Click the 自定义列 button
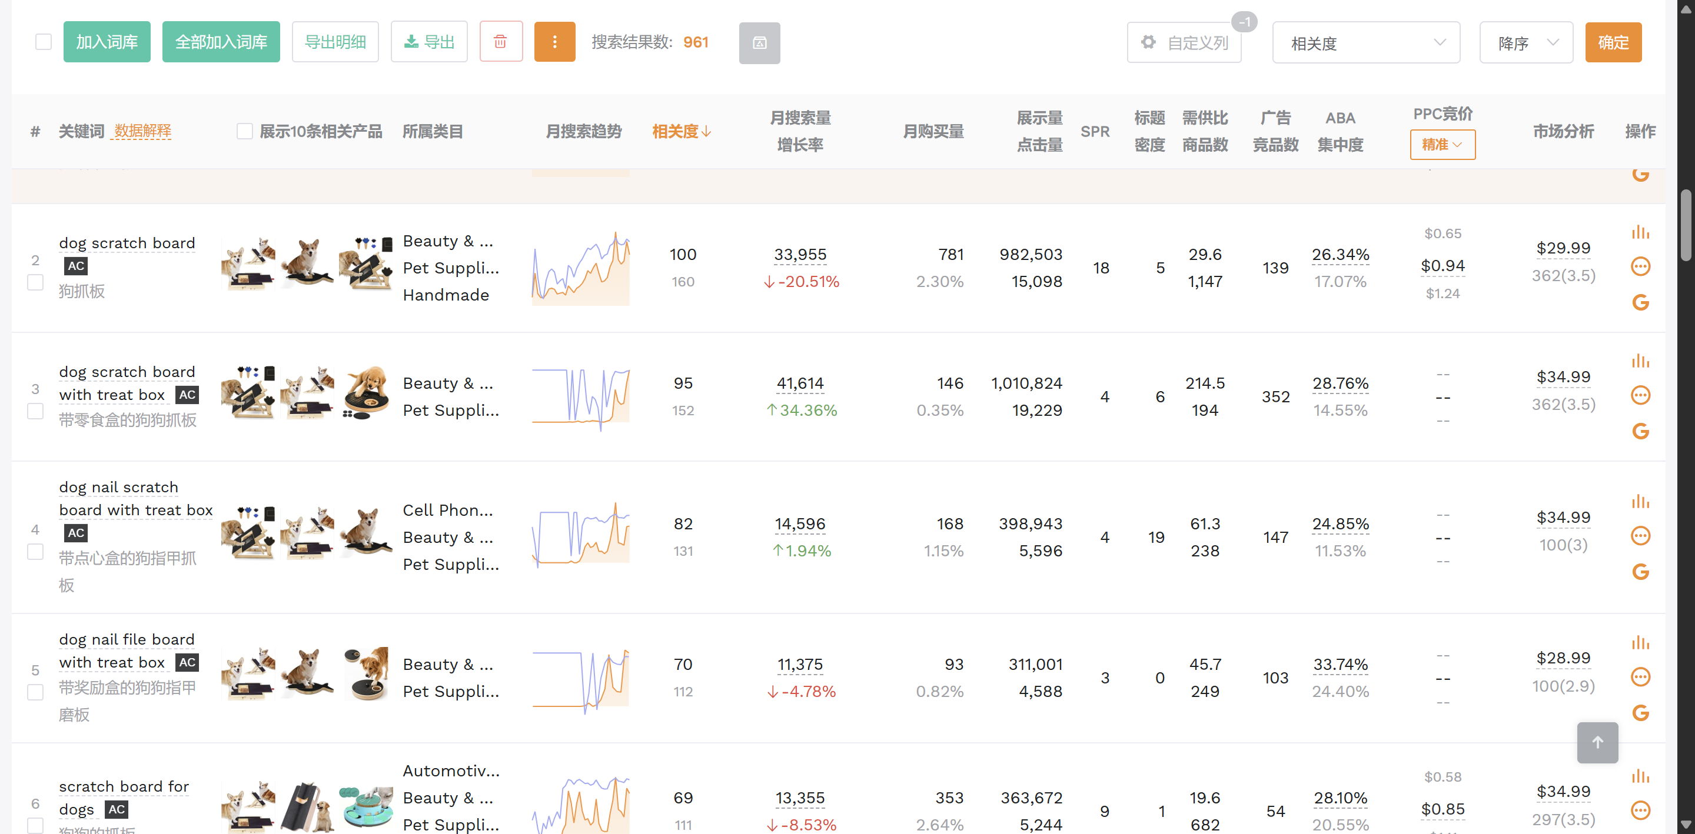Screen dimensions: 1695x834 click(1184, 43)
